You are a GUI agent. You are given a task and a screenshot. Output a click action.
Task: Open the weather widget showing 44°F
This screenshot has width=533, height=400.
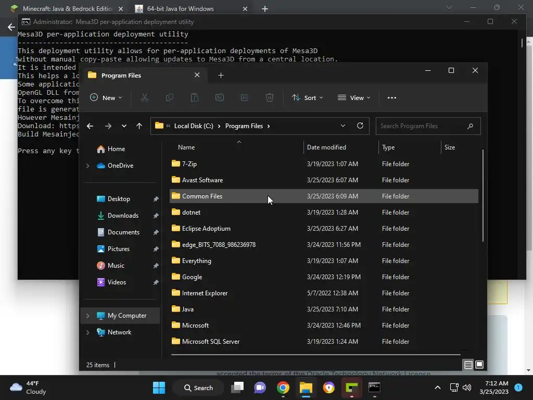28,387
